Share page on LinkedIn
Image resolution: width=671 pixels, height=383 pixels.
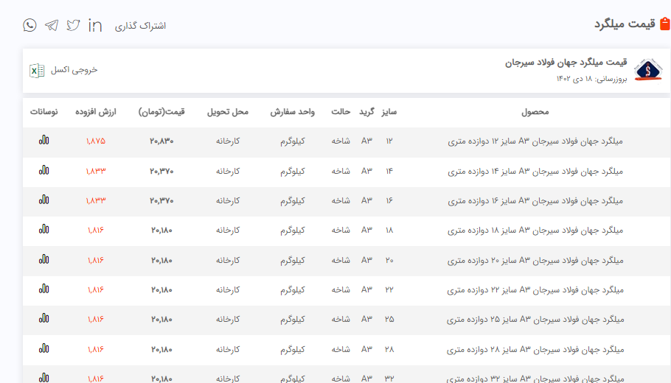[95, 25]
